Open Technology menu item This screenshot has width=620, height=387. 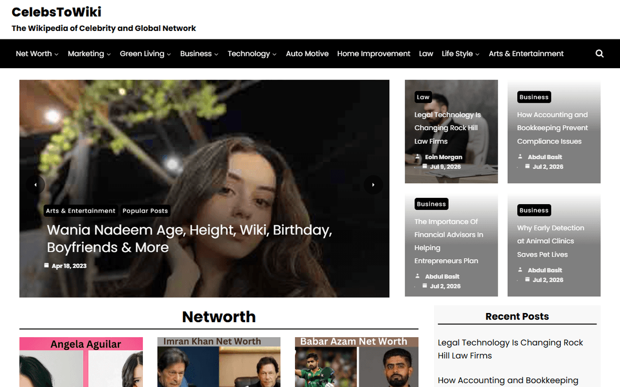click(x=249, y=53)
